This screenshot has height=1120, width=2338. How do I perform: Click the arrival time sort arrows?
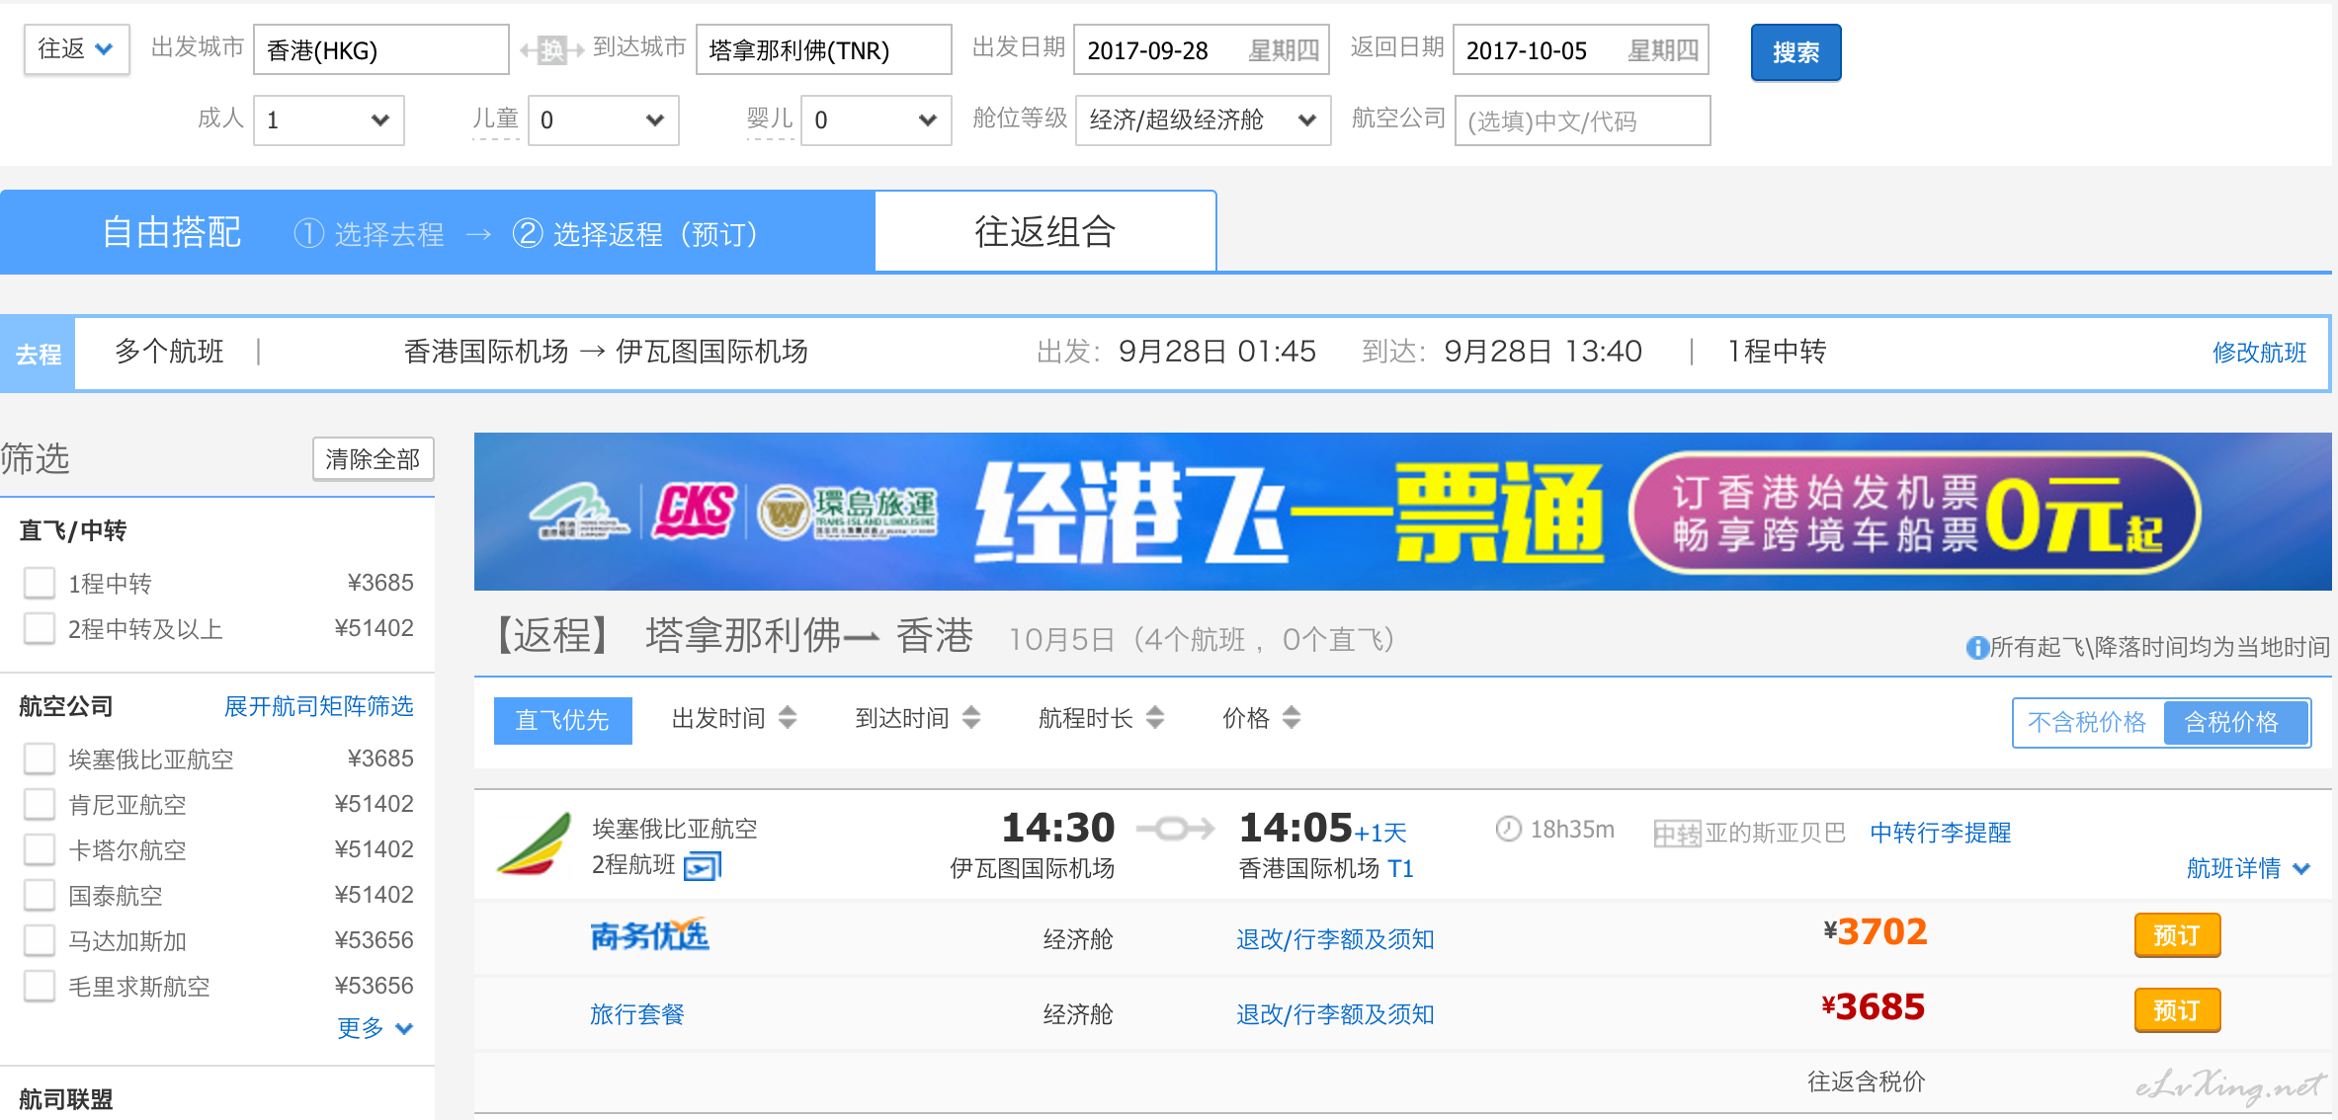click(x=971, y=718)
